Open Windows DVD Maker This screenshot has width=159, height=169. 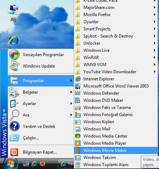[116, 100]
